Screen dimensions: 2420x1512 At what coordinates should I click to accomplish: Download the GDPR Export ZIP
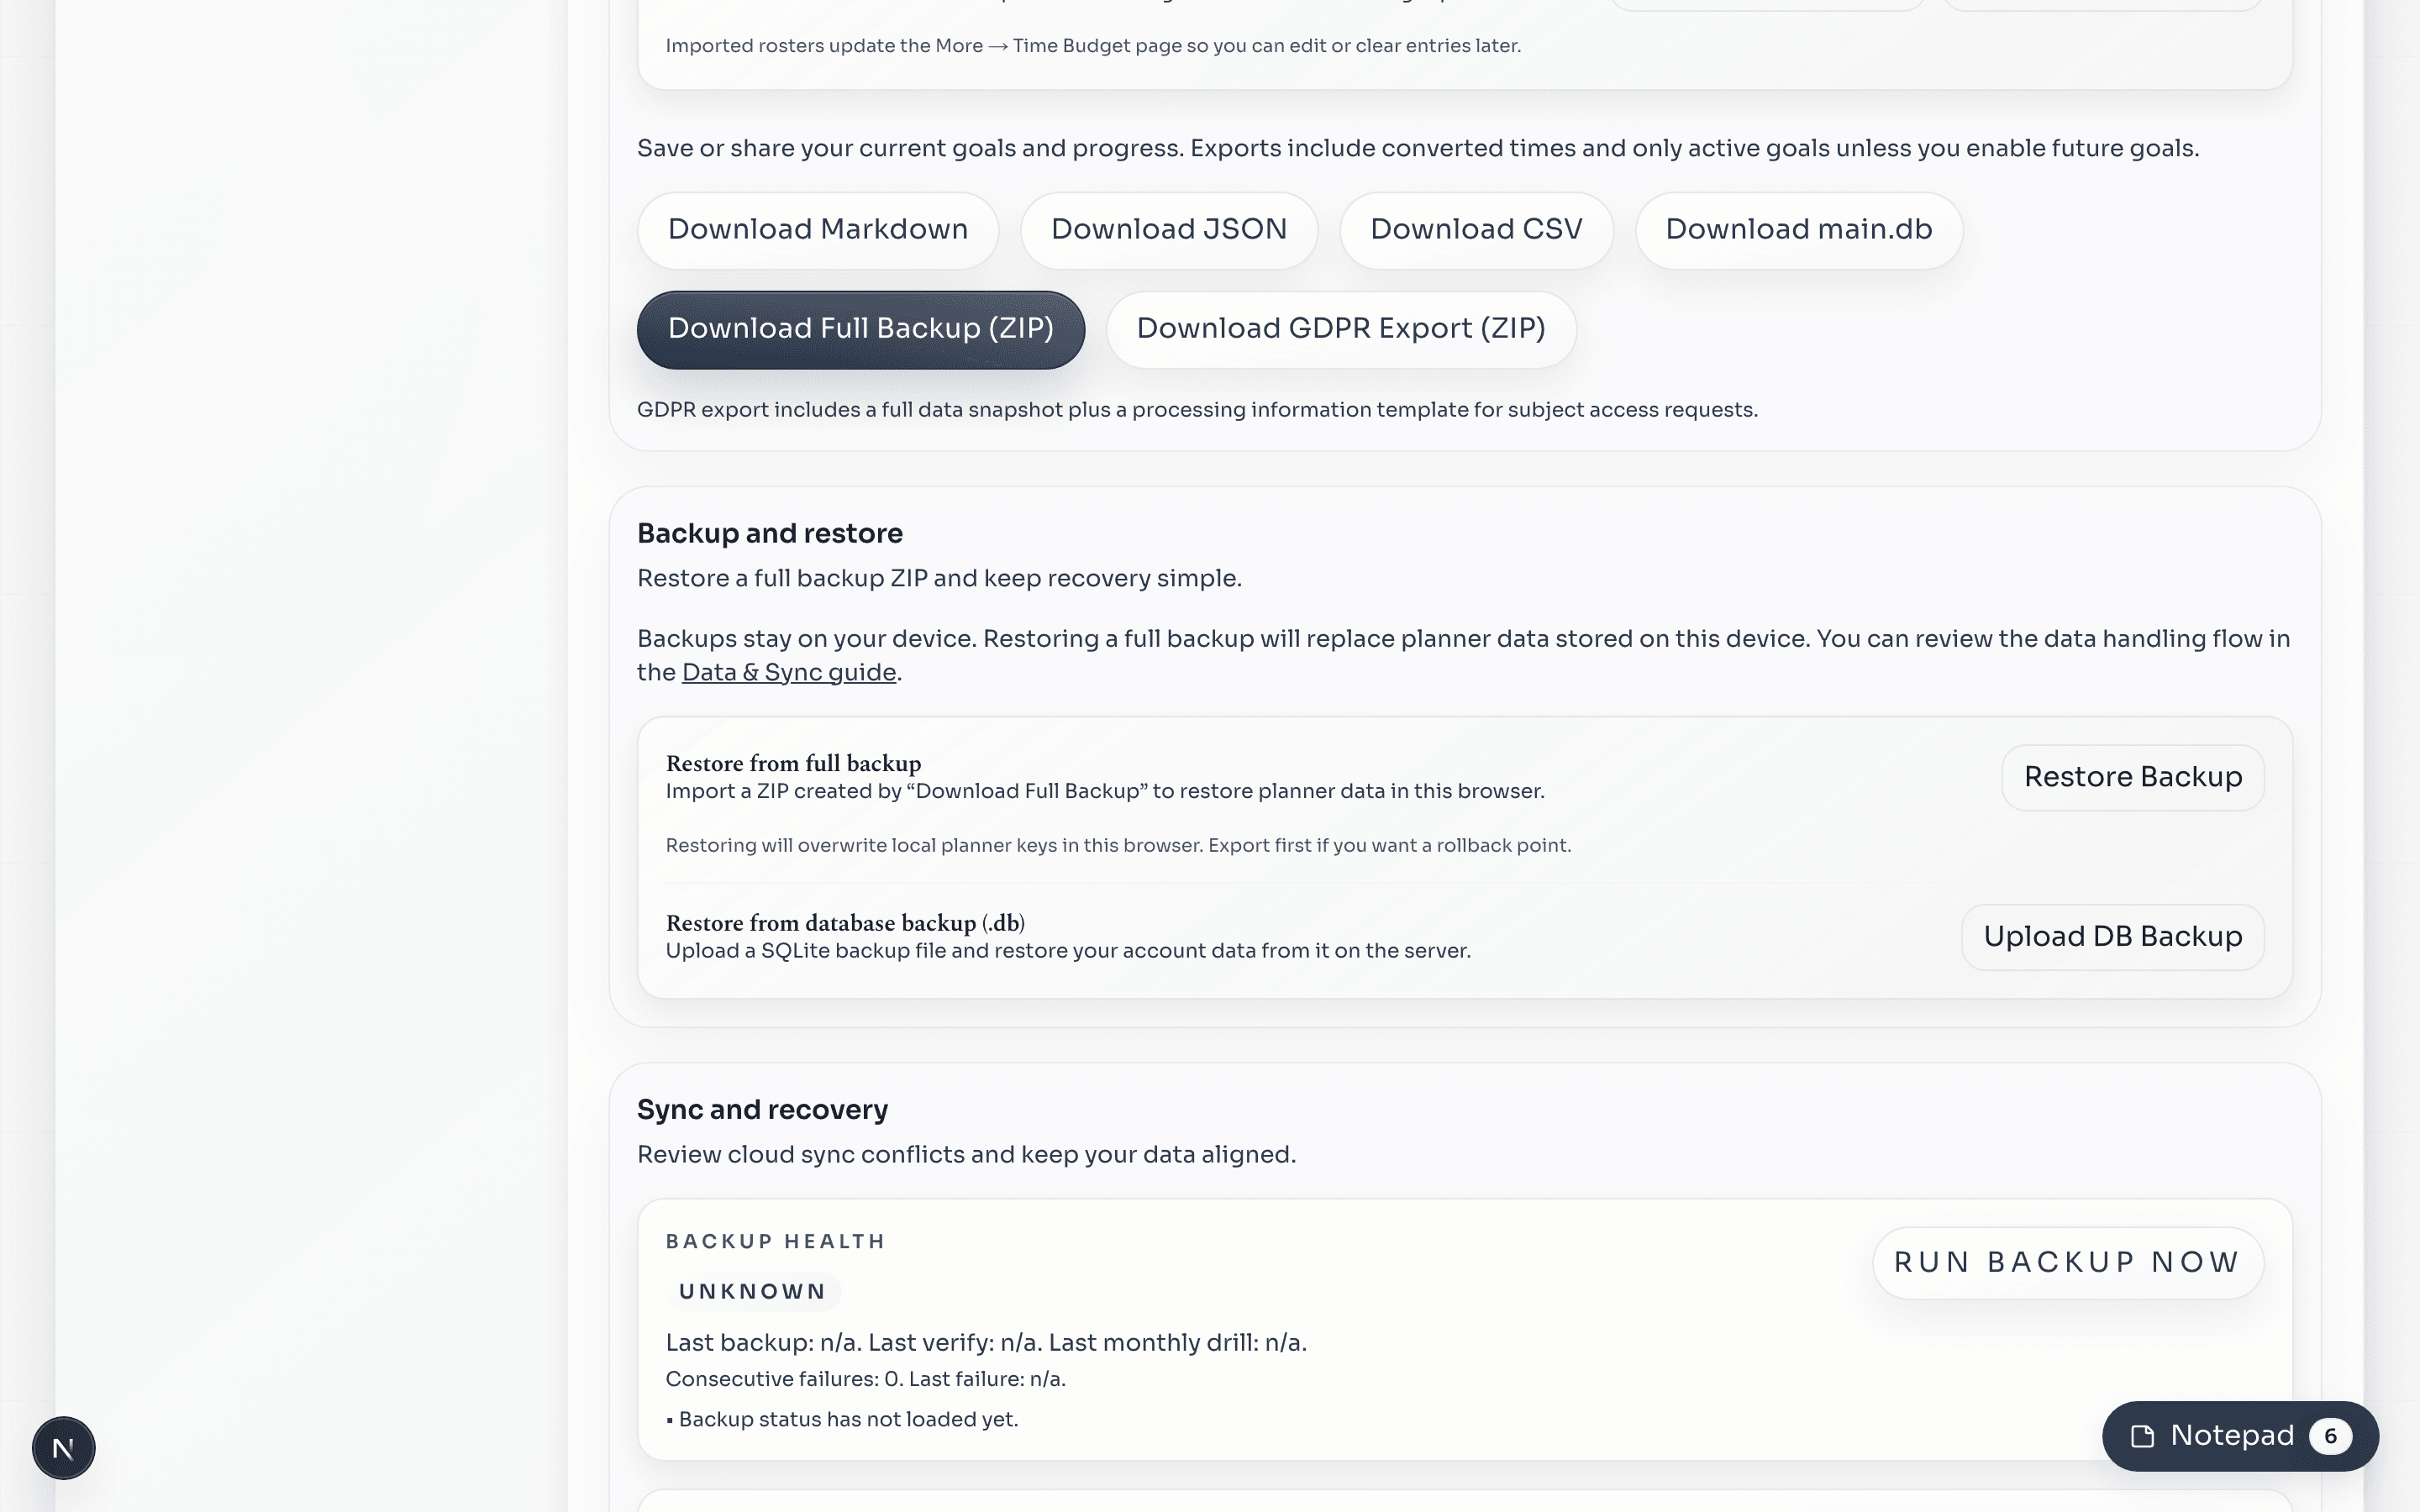(x=1341, y=328)
